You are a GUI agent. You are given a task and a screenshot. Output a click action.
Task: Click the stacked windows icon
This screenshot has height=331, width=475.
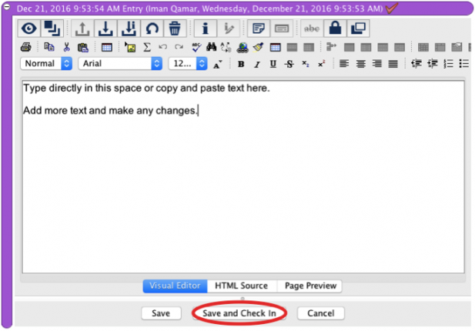358,28
